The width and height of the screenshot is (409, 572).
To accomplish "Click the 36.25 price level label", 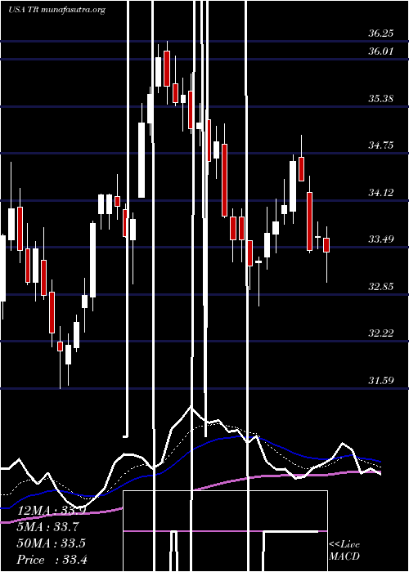I will 380,34.
